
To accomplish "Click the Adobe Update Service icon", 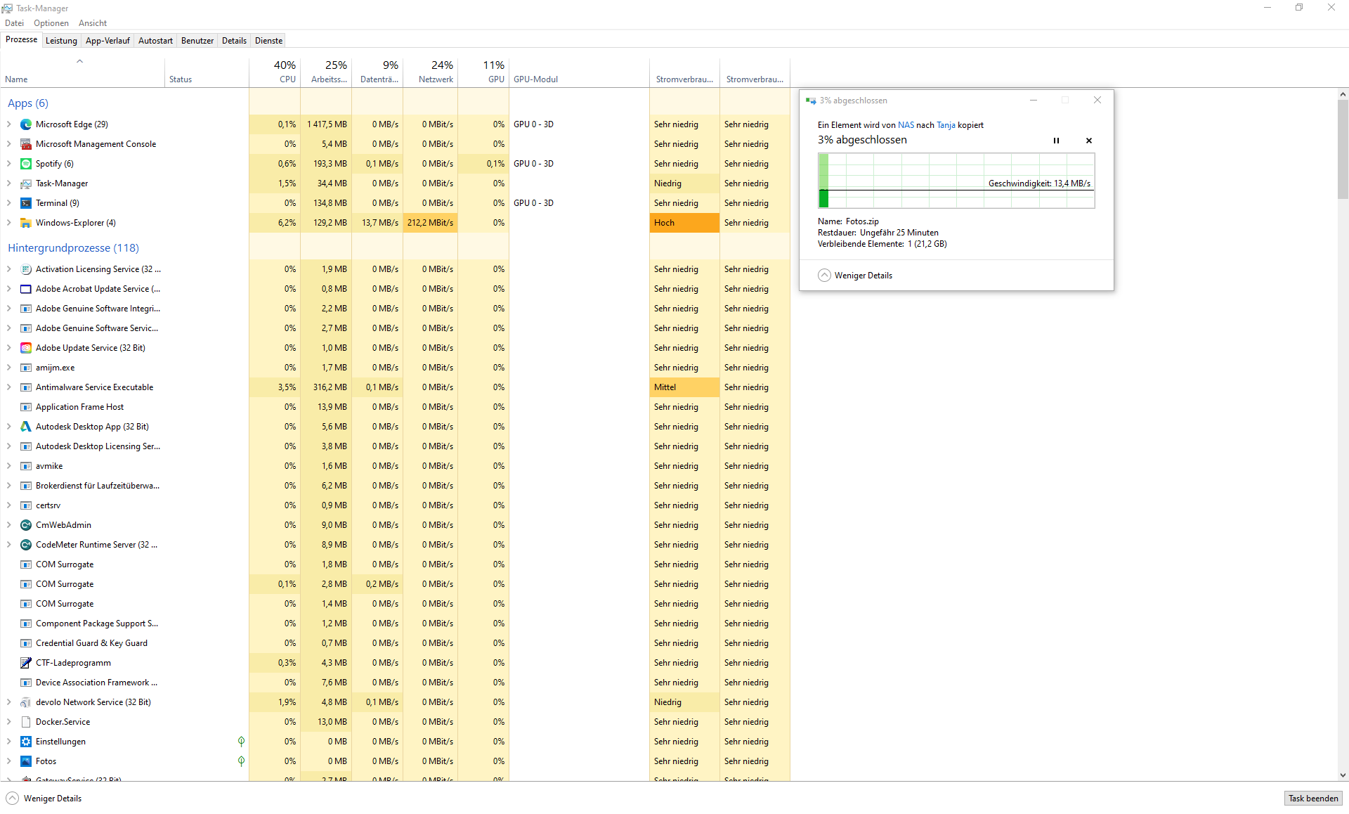I will [26, 348].
